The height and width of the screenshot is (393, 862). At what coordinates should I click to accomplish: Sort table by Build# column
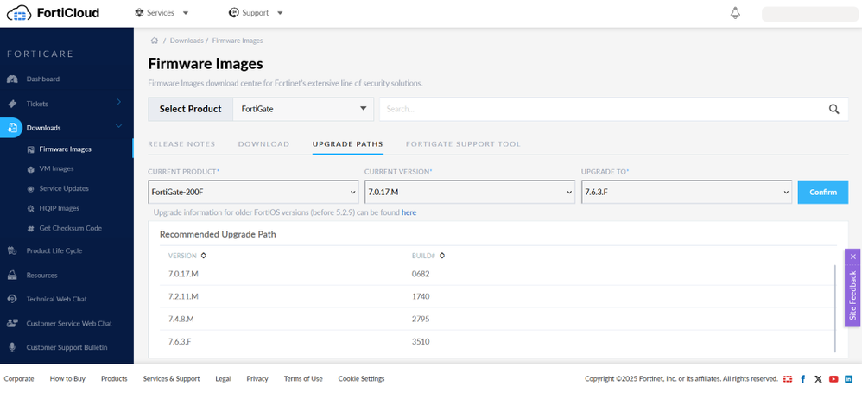click(442, 256)
